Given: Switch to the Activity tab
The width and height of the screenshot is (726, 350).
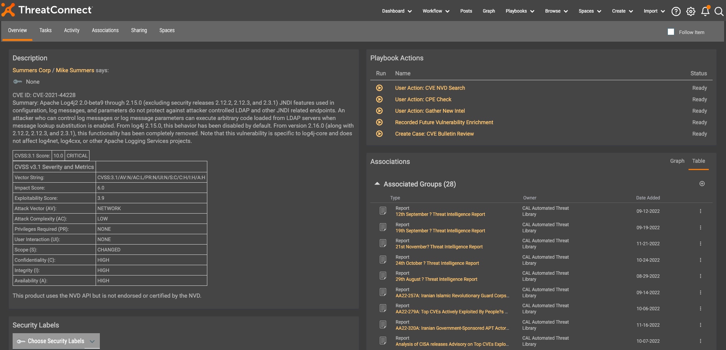Looking at the screenshot, I should coord(72,31).
